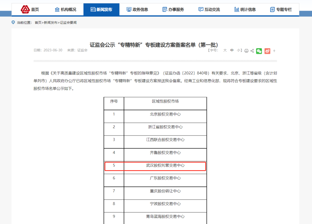The height and width of the screenshot is (224, 312).
Task: Click the source text 来源：证监会
Action: click(x=77, y=50)
